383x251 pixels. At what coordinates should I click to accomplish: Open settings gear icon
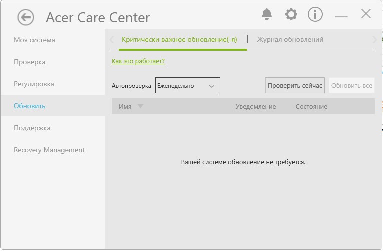tap(291, 14)
